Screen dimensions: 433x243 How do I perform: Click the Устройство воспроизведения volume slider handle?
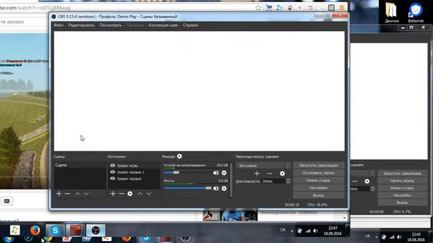176,173
